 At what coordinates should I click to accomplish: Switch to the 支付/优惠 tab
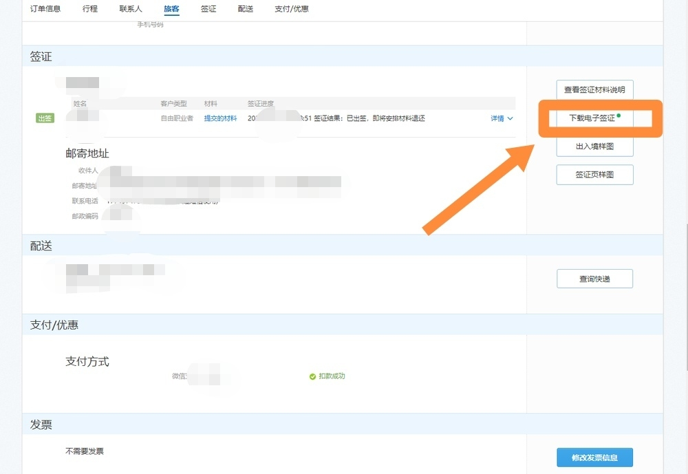pos(291,9)
